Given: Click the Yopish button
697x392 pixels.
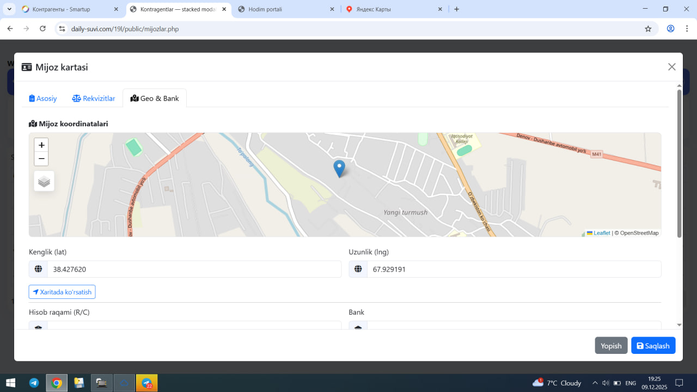Looking at the screenshot, I should click(611, 346).
